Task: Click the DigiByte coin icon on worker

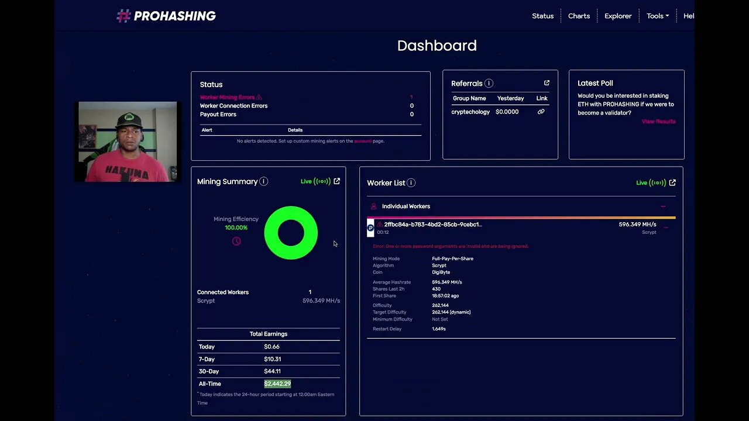Action: [x=370, y=228]
